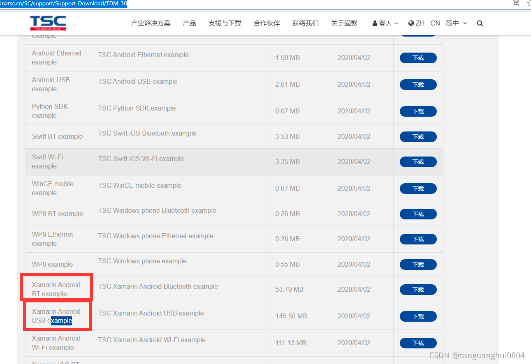Download the Python SDK example

click(x=418, y=111)
